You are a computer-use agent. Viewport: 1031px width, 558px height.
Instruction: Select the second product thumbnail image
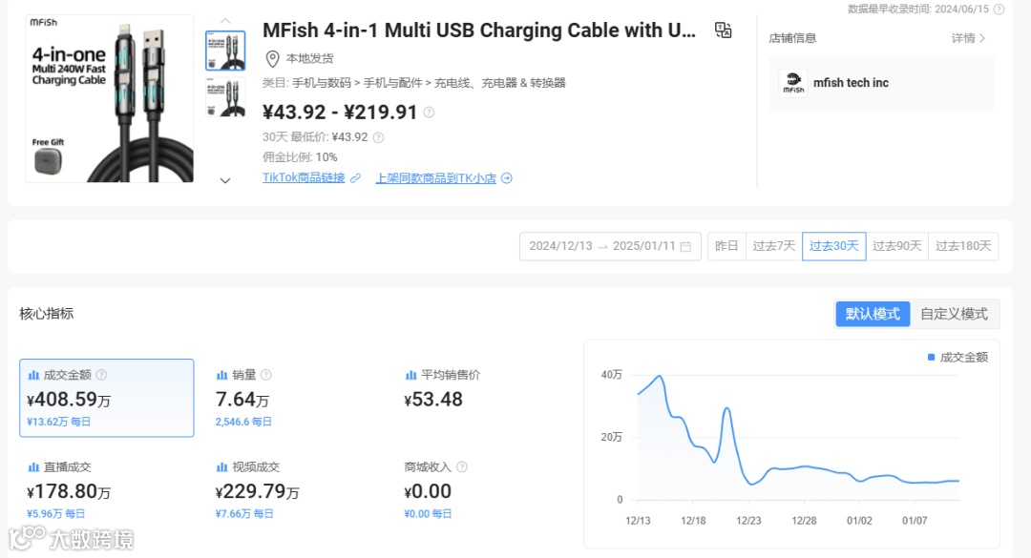point(225,98)
